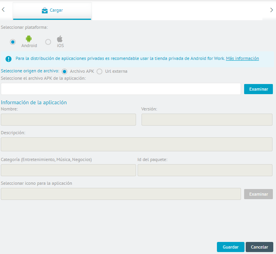This screenshot has height=254, width=276.
Task: Click the Nombre input field
Action: coord(68,119)
